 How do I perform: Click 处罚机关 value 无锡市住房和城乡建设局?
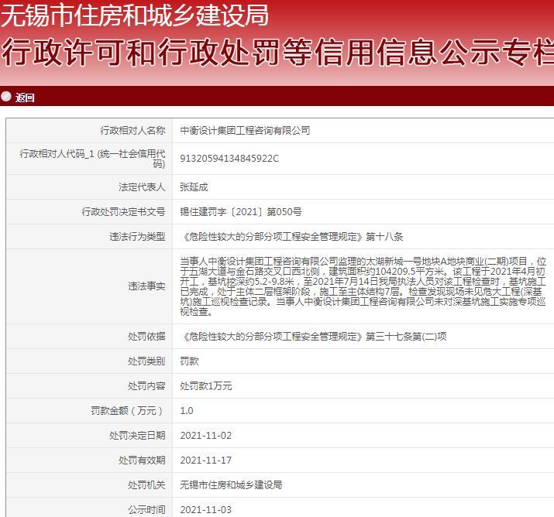point(231,485)
